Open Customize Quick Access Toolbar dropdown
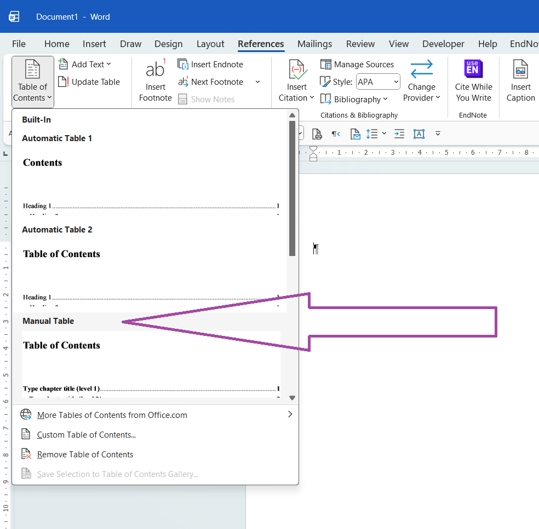This screenshot has width=539, height=529. [x=438, y=133]
